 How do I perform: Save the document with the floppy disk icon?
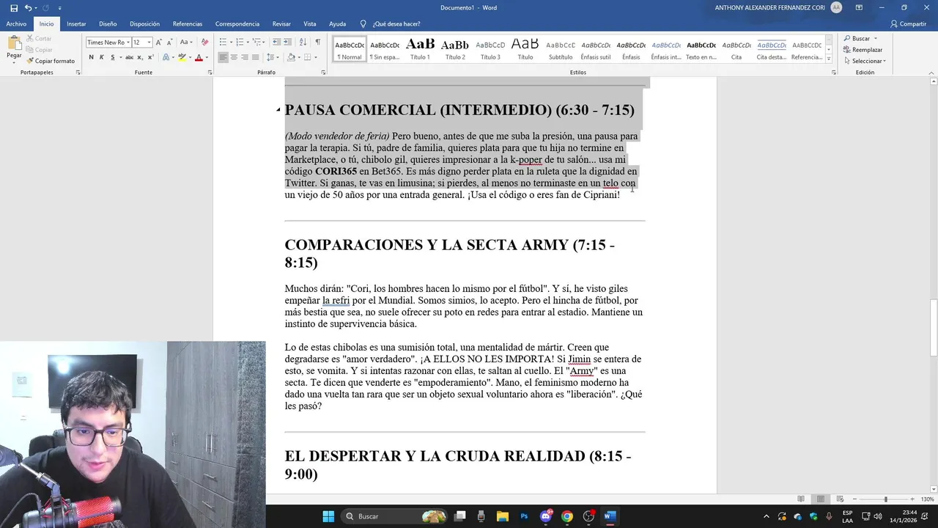(14, 8)
